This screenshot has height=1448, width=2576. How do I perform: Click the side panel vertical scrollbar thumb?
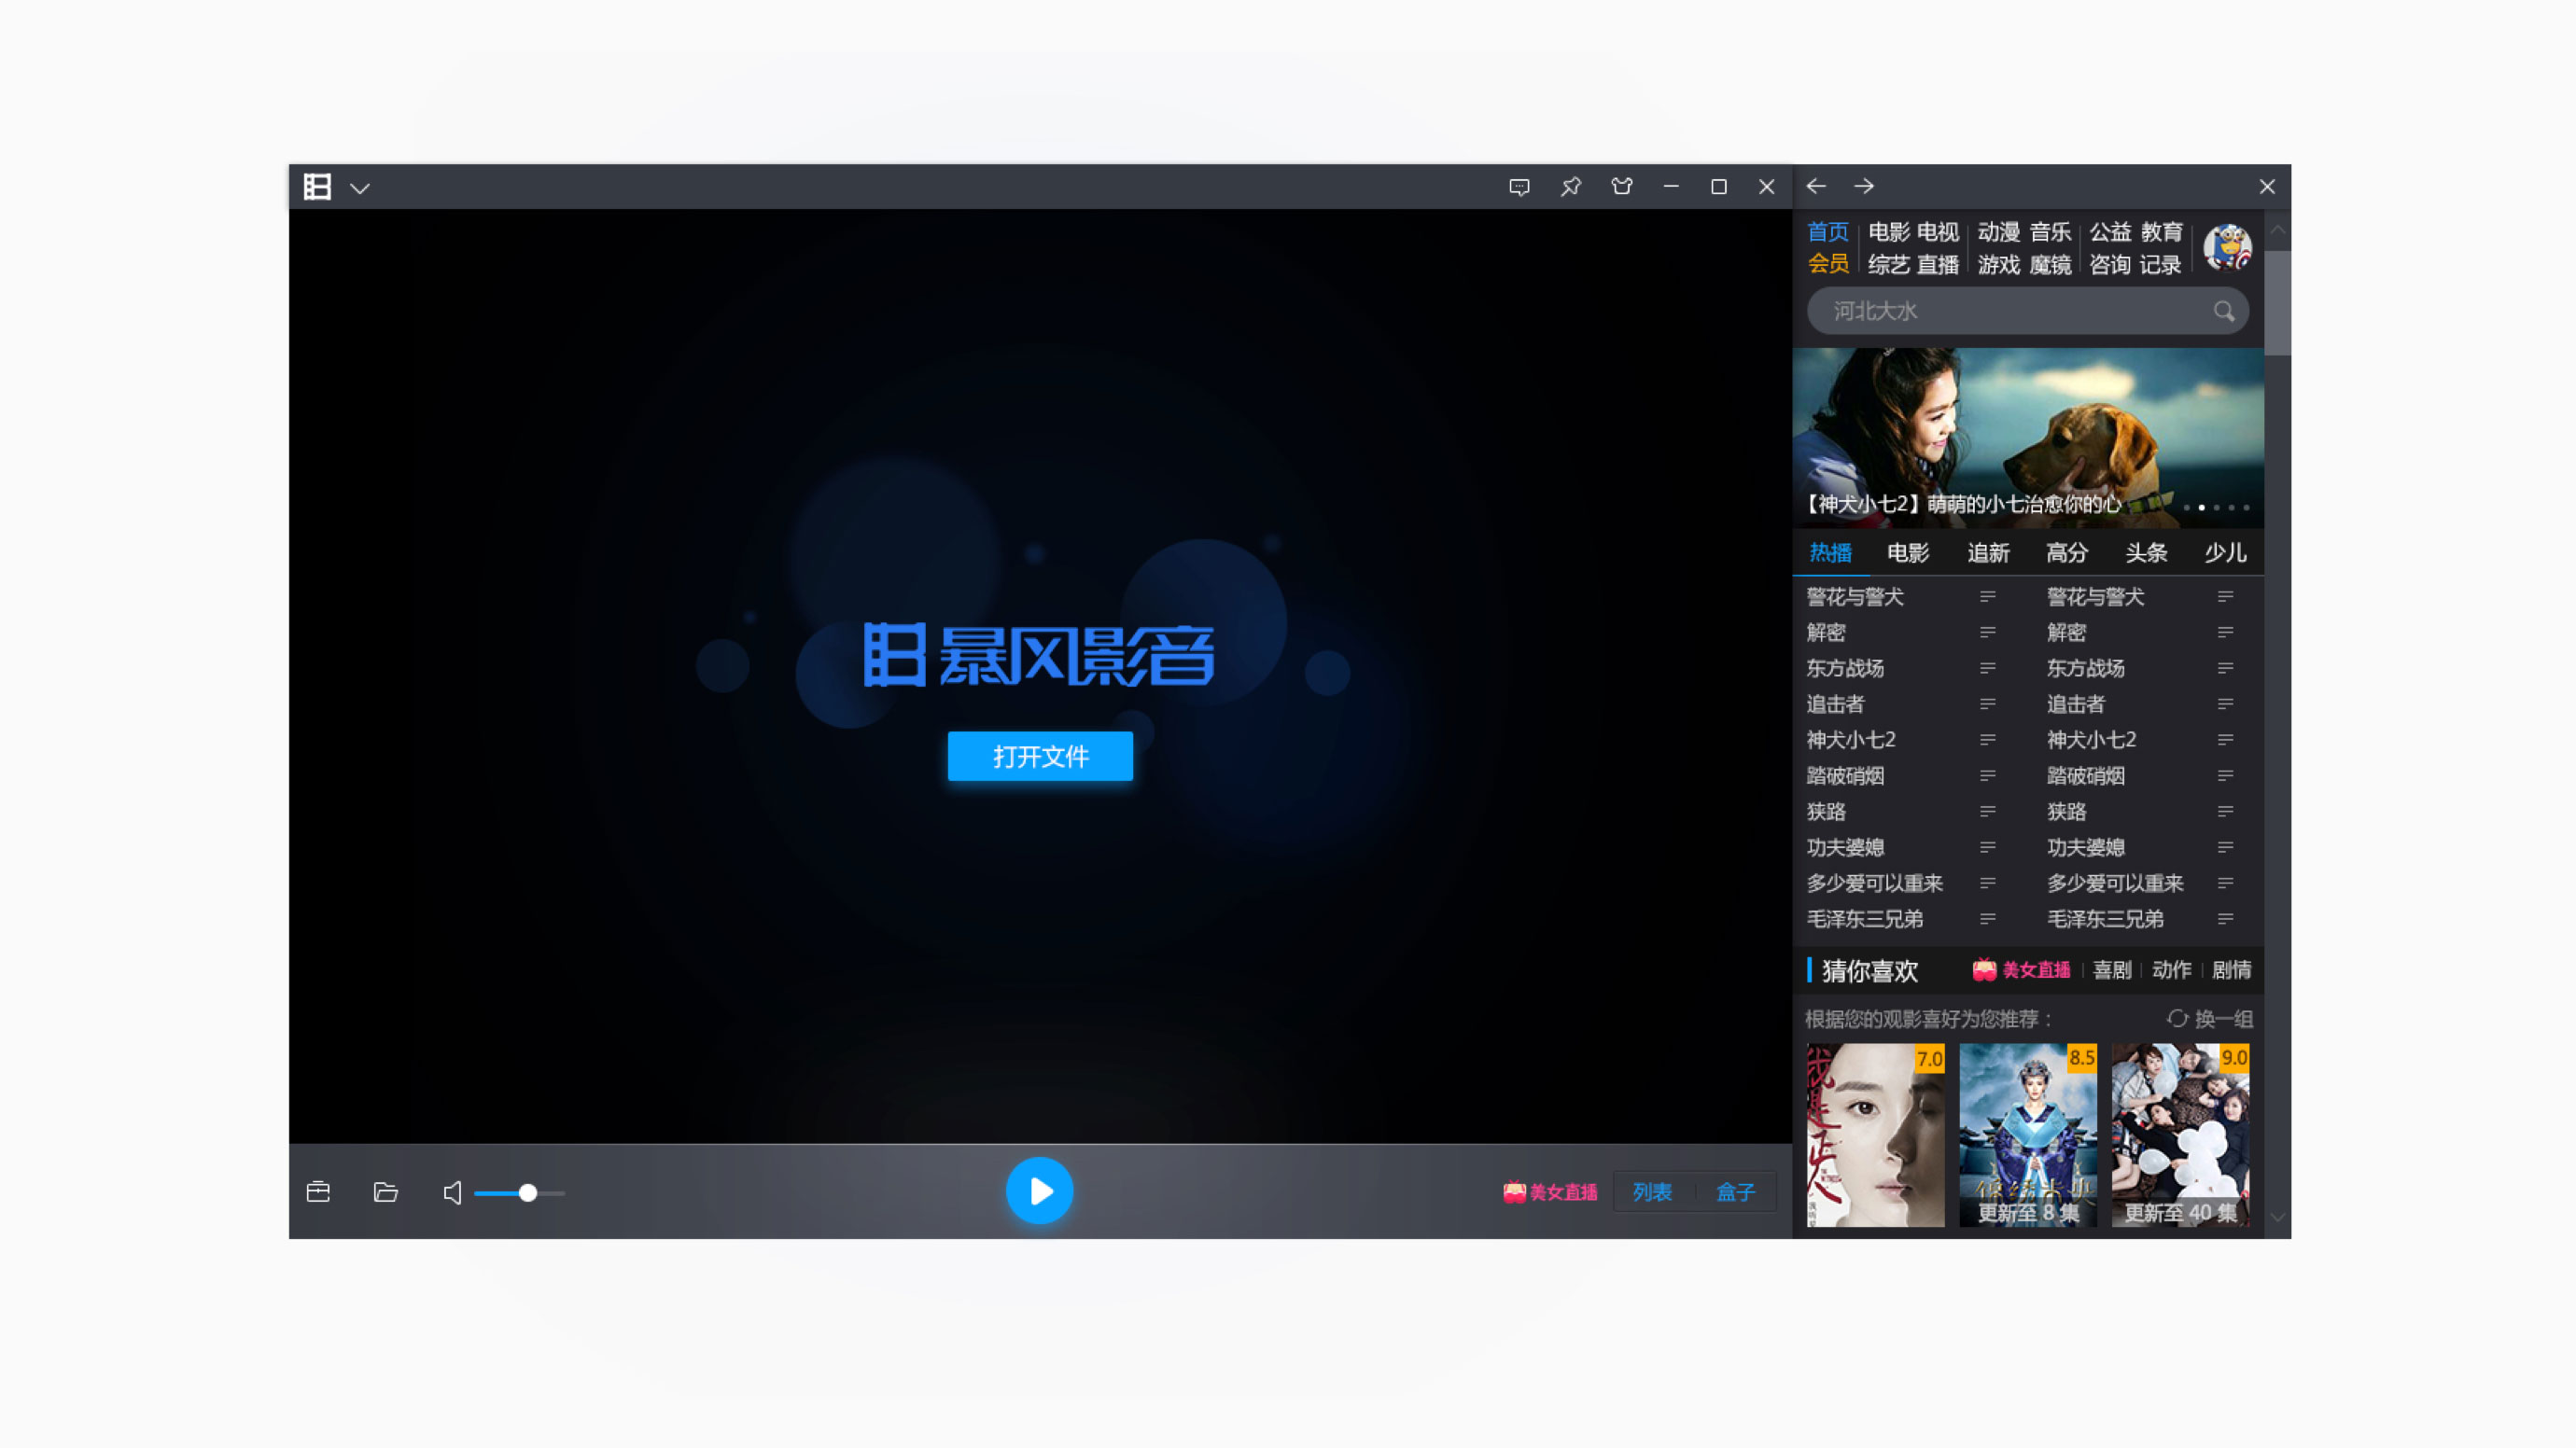[x=2278, y=303]
